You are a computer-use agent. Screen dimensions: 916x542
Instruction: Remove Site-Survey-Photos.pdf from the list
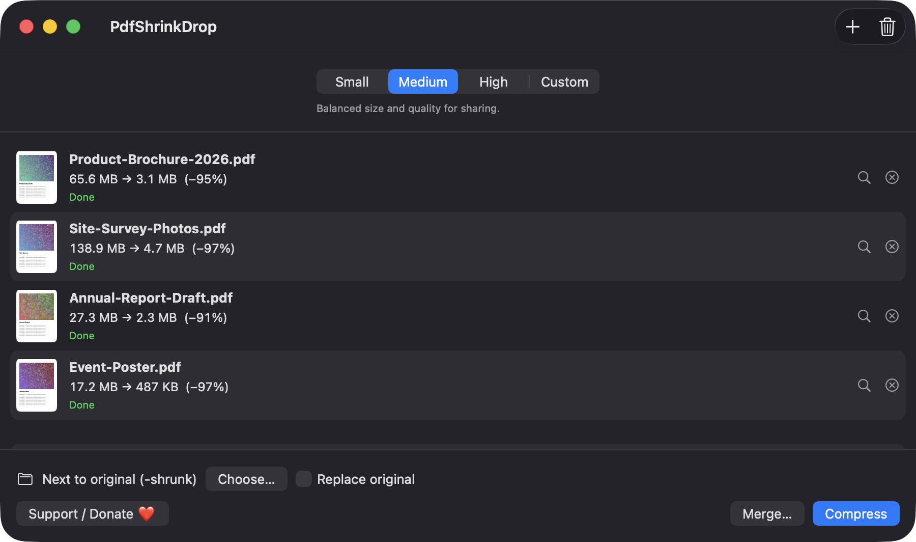(x=892, y=247)
